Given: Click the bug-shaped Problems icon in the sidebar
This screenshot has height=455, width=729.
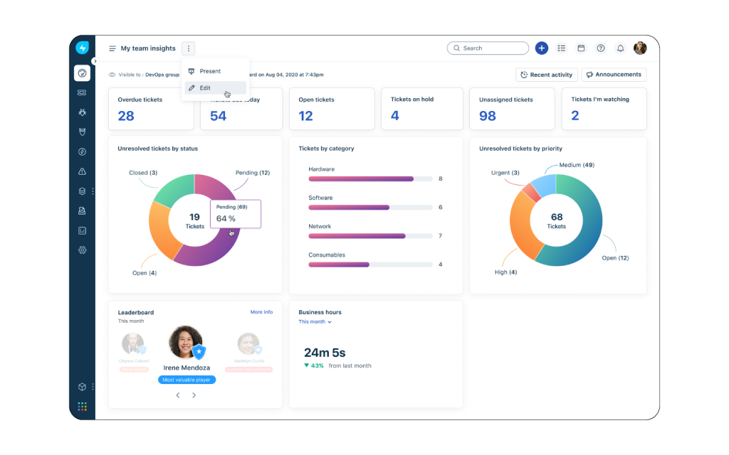Looking at the screenshot, I should (82, 112).
